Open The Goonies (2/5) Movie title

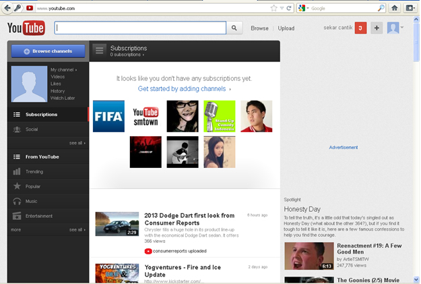[x=368, y=280]
